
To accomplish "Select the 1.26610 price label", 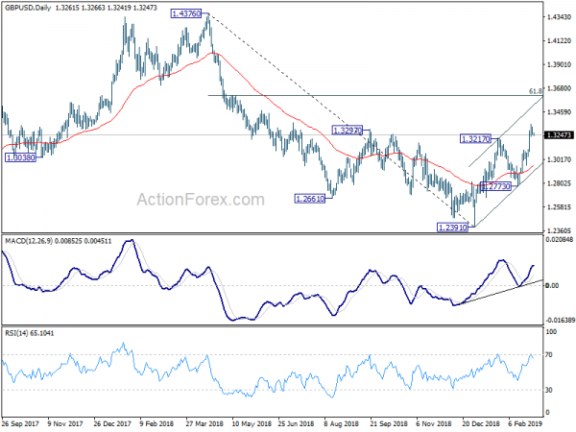I will click(x=310, y=199).
